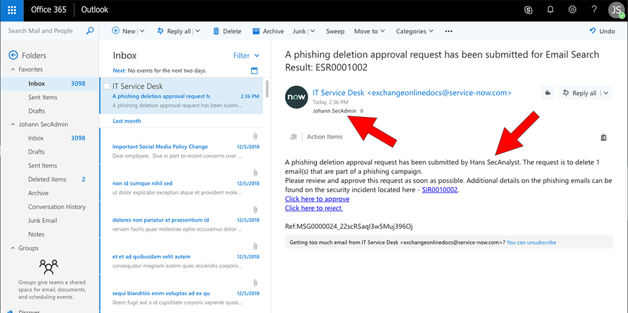Image resolution: width=628 pixels, height=313 pixels.
Task: Click the Sweep command
Action: pyautogui.click(x=335, y=31)
